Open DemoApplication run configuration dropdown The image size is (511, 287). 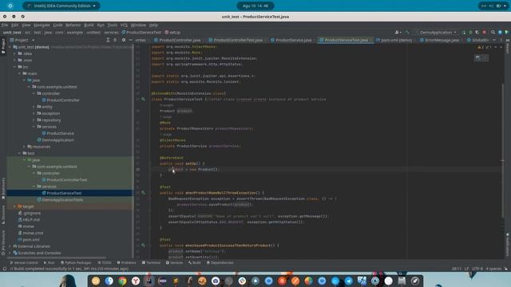click(438, 32)
